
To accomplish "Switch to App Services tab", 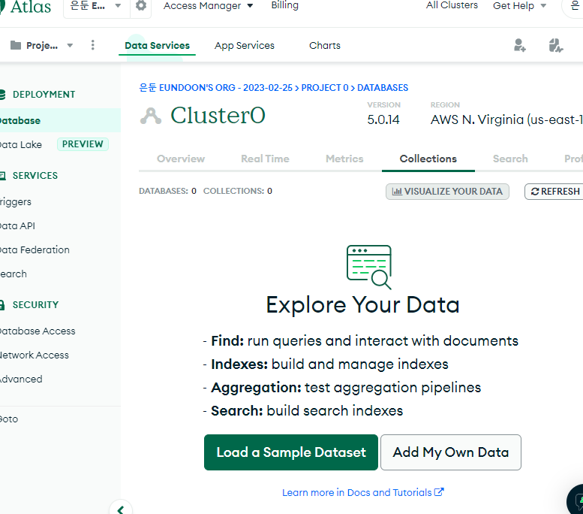I will click(245, 45).
